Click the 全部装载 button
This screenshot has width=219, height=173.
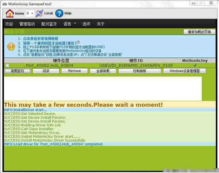(103, 71)
